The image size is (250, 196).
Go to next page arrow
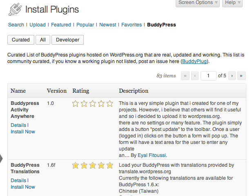pos(232,76)
